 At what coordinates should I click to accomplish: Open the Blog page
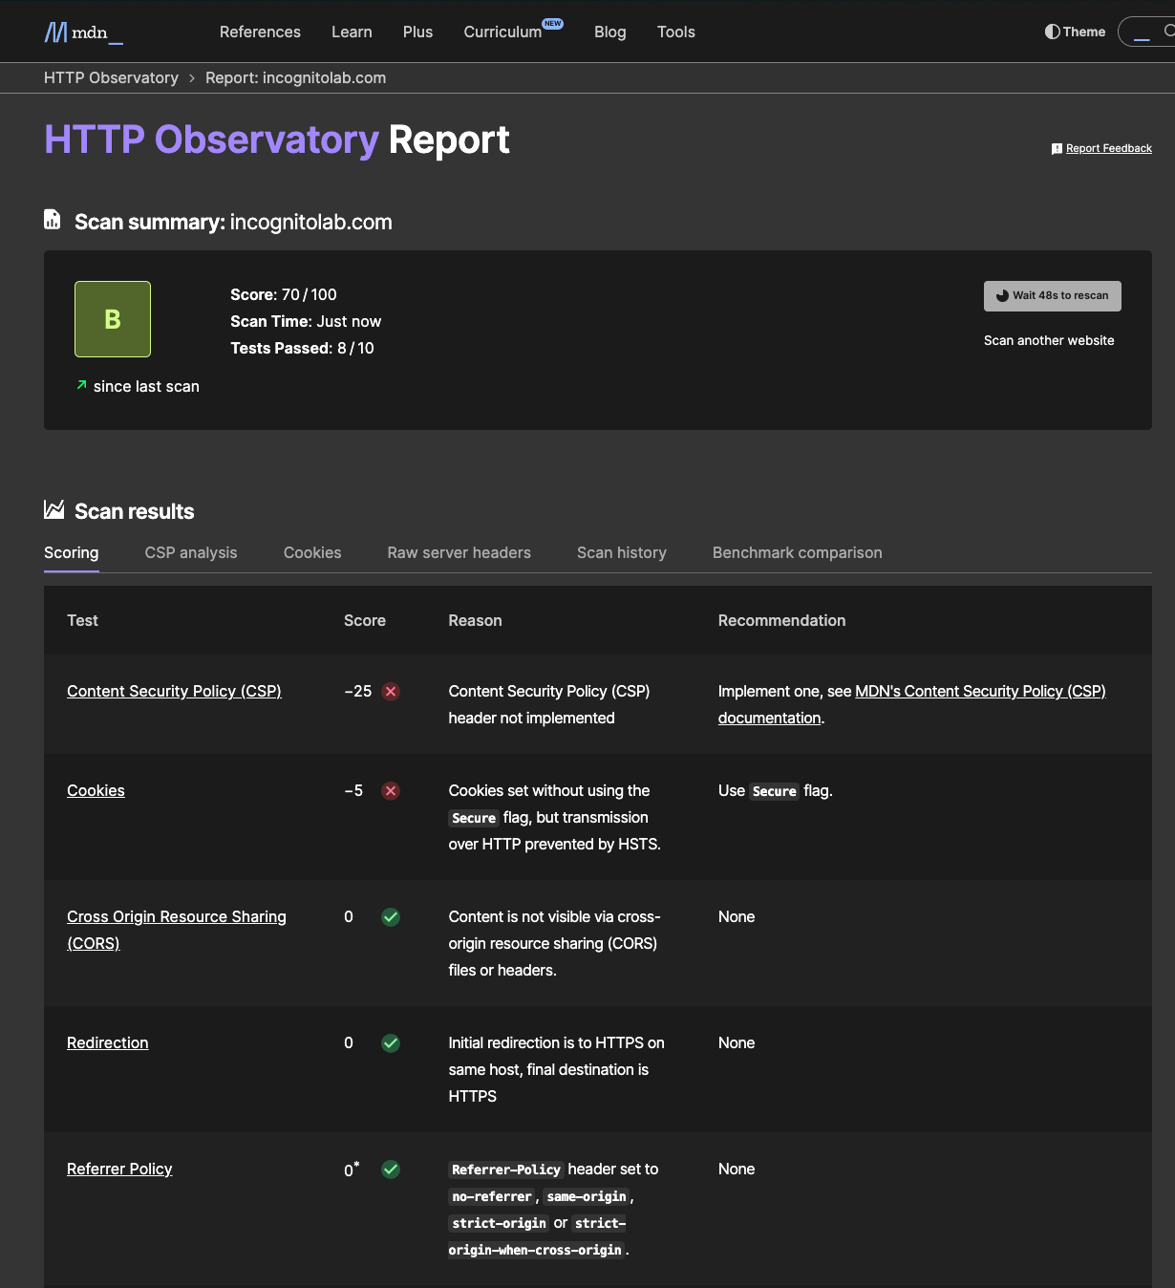pyautogui.click(x=610, y=32)
